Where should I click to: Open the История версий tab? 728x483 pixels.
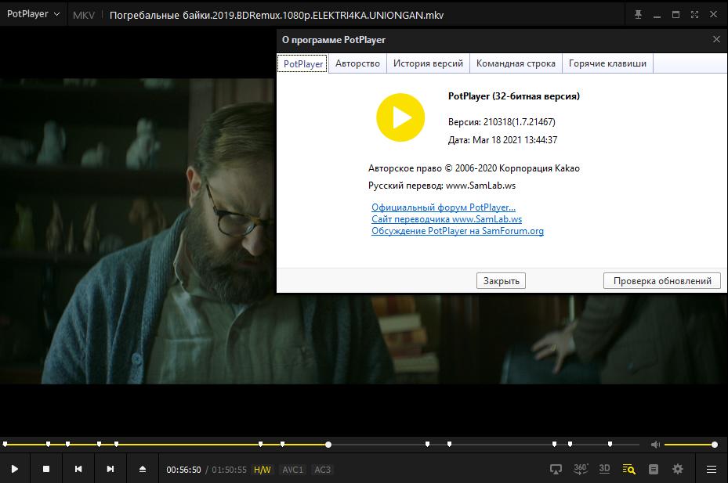point(428,63)
